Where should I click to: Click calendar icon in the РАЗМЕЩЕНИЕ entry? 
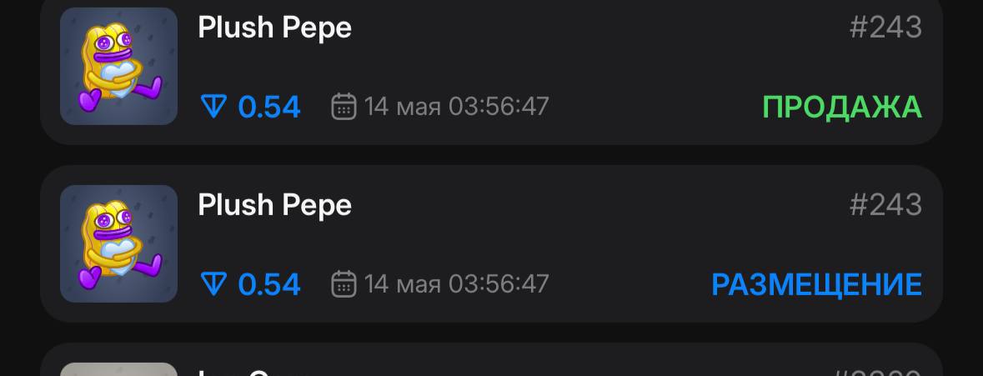[x=344, y=284]
